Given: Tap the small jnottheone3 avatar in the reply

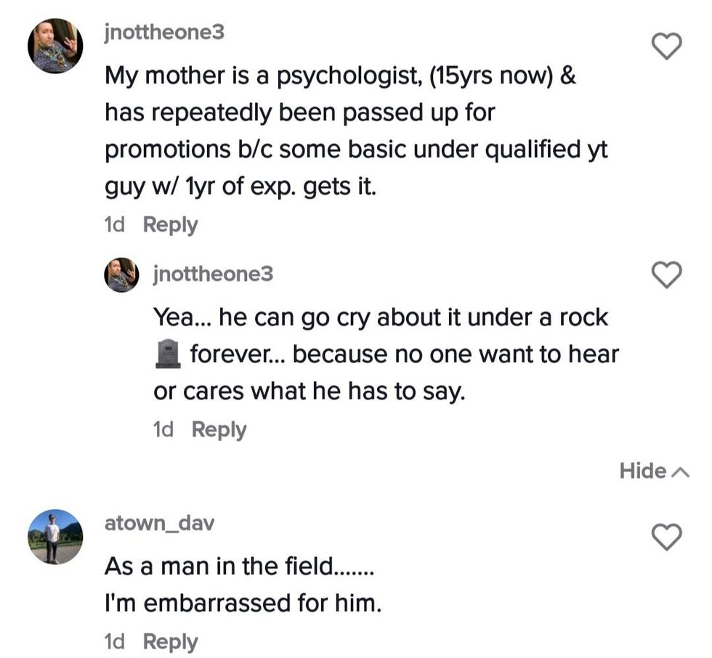Looking at the screenshot, I should (122, 275).
